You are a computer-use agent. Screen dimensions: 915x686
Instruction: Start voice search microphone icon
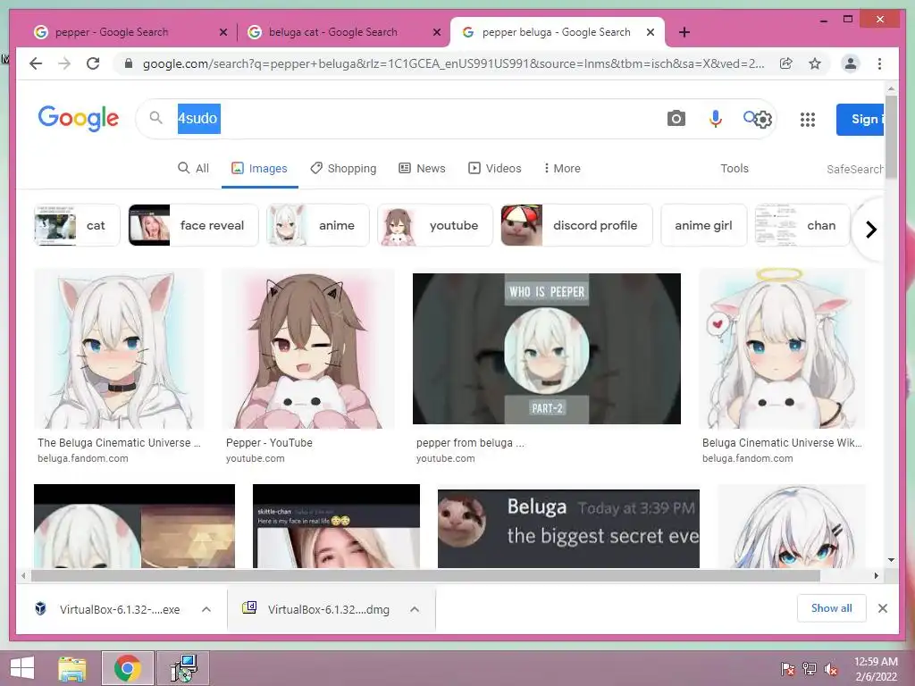pyautogui.click(x=715, y=119)
